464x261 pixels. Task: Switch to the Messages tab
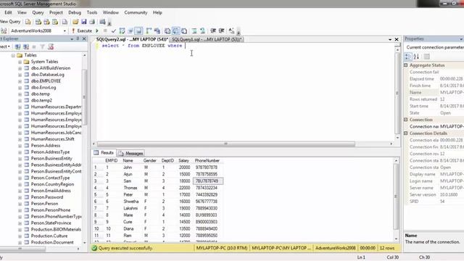click(x=131, y=153)
